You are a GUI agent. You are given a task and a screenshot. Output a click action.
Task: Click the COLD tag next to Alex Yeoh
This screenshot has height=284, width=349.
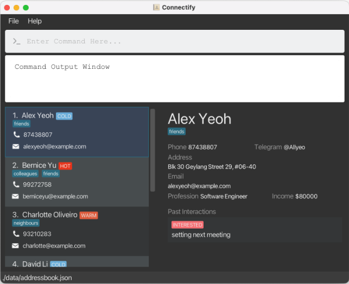64,116
